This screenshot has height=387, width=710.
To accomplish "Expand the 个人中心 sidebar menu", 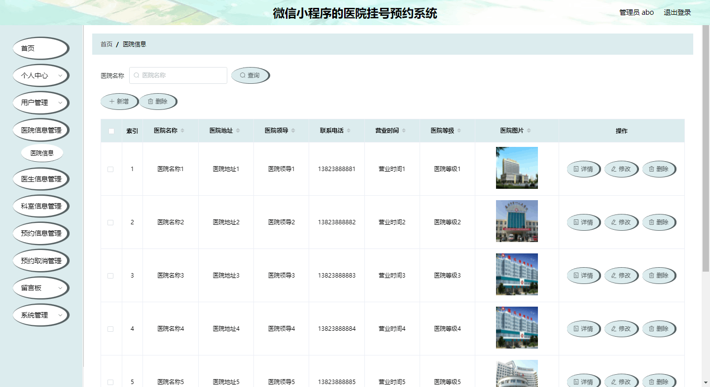I will click(40, 75).
